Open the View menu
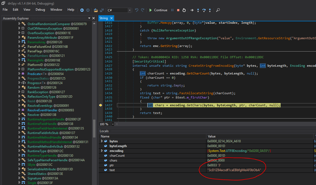This screenshot has width=316, height=185. (x=27, y=10)
